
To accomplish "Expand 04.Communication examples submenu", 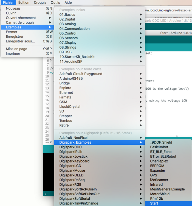I will (100, 29).
